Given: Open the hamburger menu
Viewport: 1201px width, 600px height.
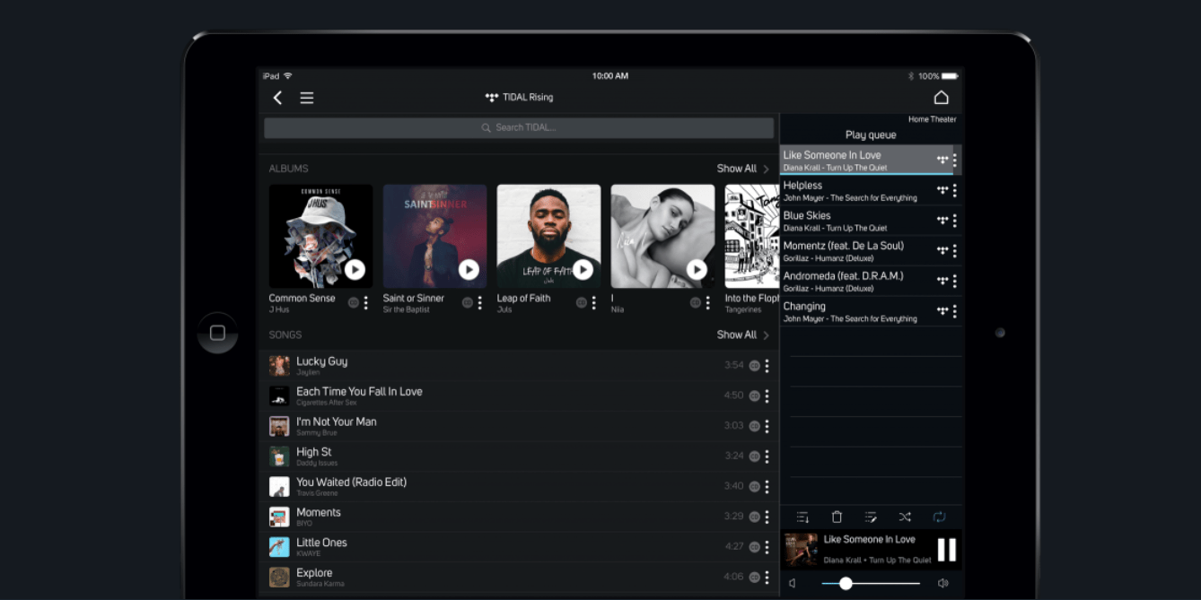Looking at the screenshot, I should (x=307, y=98).
